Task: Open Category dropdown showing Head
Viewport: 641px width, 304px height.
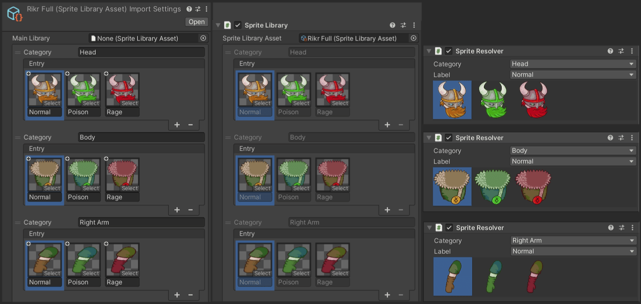Action: click(x=573, y=64)
